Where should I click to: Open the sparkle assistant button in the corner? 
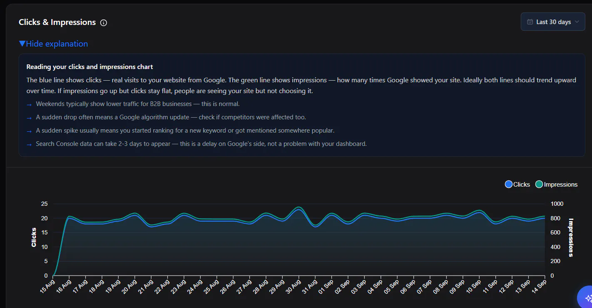click(x=586, y=298)
